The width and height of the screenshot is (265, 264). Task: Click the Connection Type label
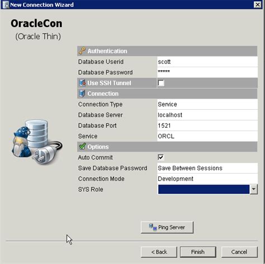tap(100, 104)
